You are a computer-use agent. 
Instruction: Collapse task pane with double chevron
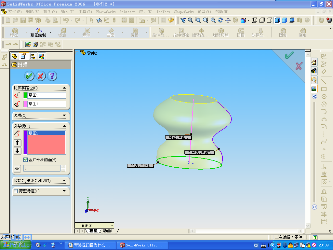[x=314, y=96]
